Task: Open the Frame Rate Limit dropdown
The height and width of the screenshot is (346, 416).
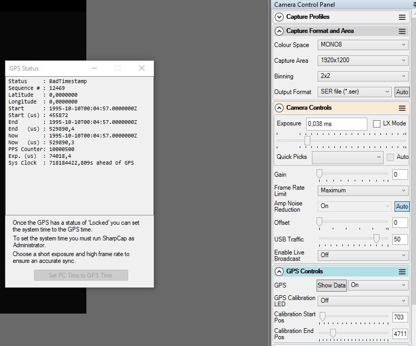Action: (x=363, y=190)
